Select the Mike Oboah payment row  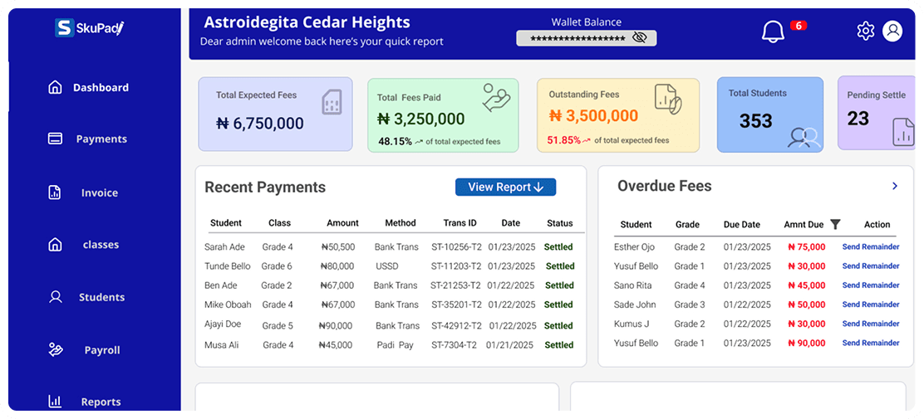pos(390,305)
